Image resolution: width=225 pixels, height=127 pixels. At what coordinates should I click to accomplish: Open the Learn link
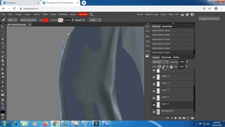(163, 14)
